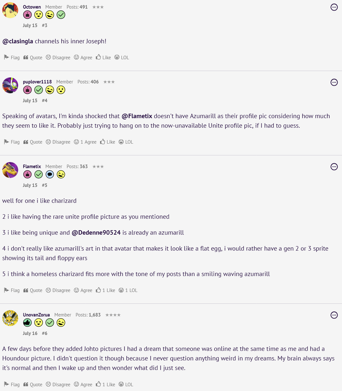Open the ellipsis menu on Flametix's post
The image size is (342, 391).
[334, 167]
